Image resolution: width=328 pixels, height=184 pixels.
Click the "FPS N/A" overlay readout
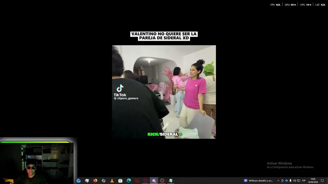[x=275, y=5]
